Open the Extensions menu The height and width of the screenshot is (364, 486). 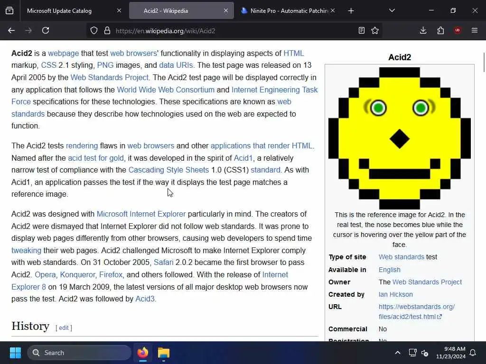440,30
